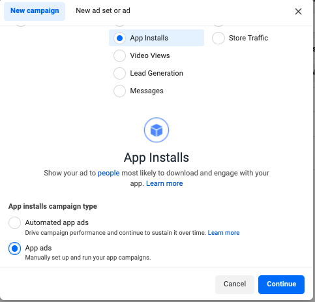Screen dimensions: 315x302
Task: Open the 'people' link in the description
Action: [x=108, y=173]
